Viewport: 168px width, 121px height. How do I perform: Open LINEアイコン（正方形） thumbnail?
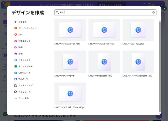(x=138, y=30)
